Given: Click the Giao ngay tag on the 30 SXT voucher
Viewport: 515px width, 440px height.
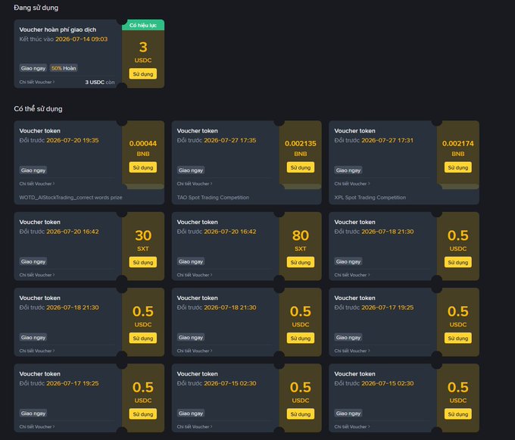Looking at the screenshot, I should (x=33, y=261).
